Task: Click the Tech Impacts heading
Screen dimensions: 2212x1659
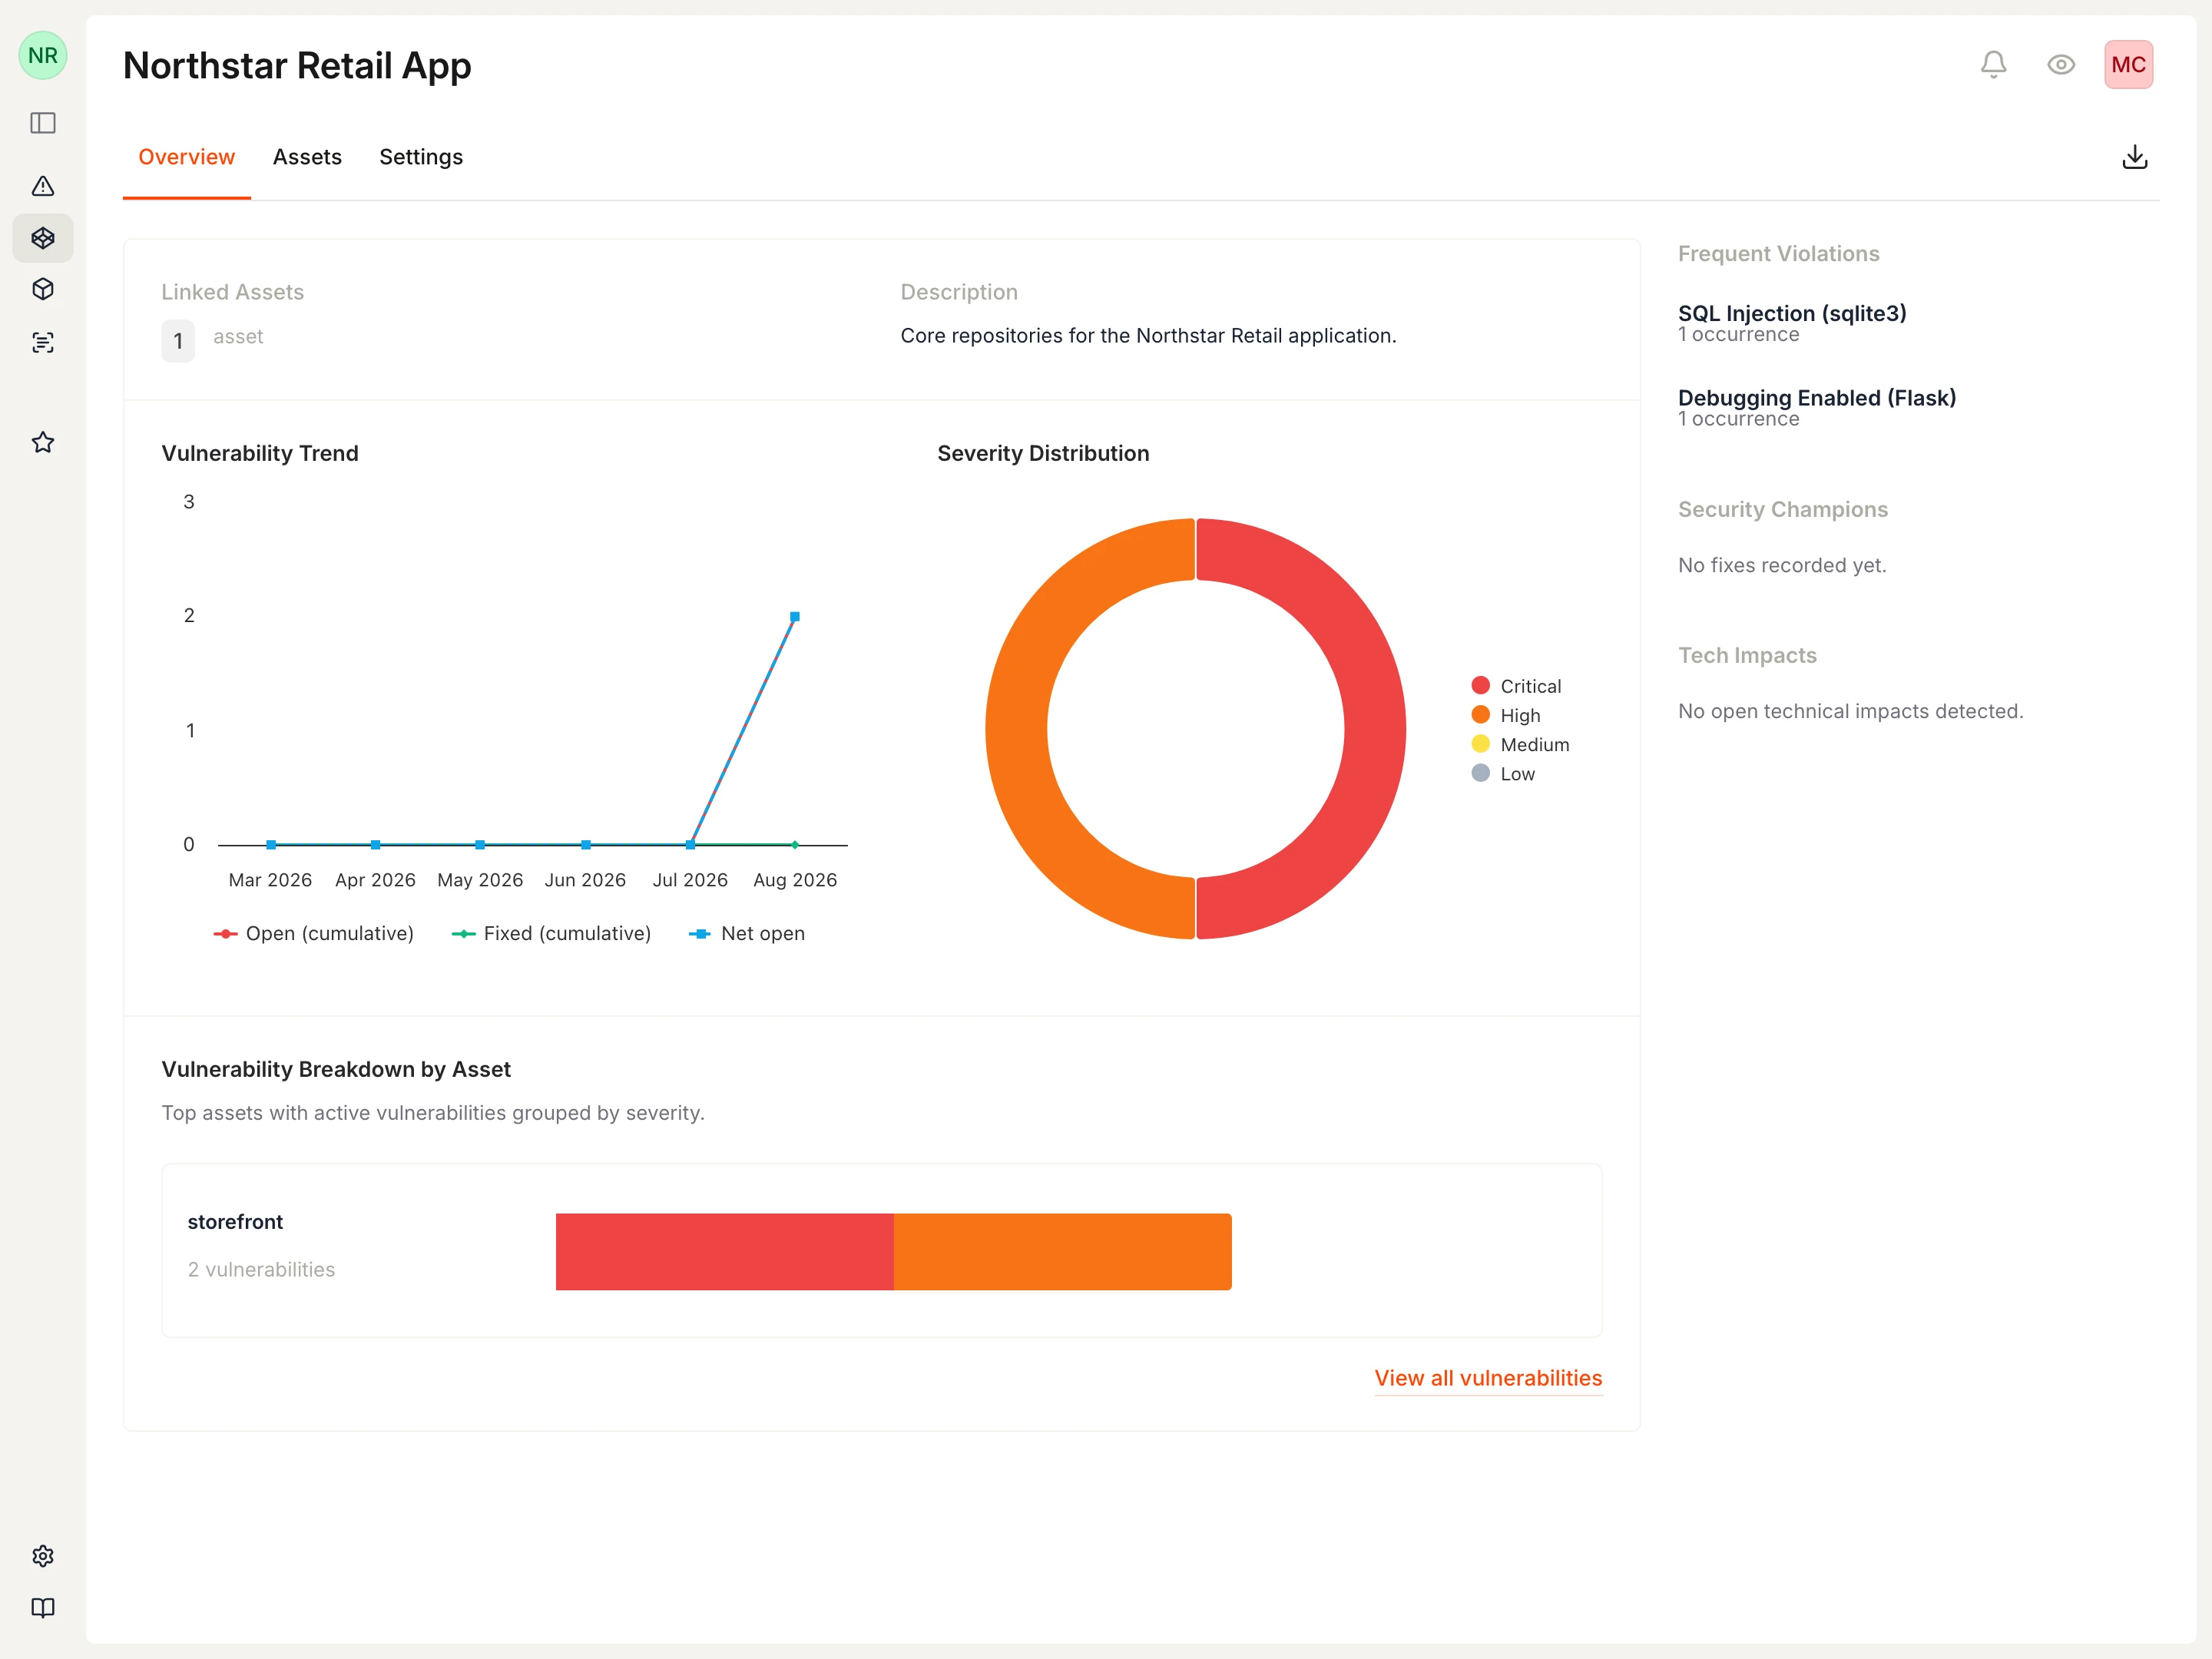Action: [1747, 655]
